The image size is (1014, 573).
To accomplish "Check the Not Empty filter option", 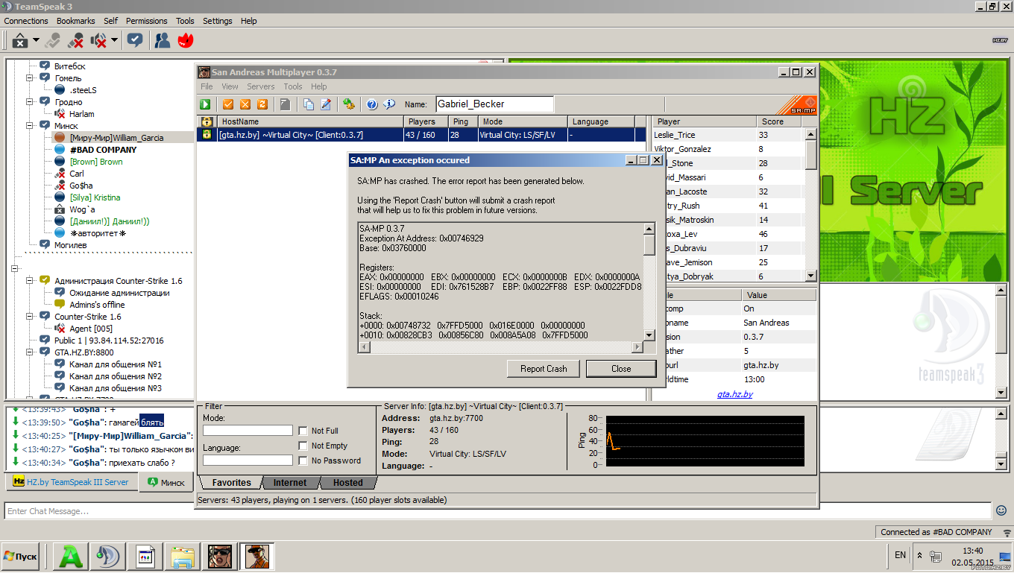I will click(x=303, y=446).
